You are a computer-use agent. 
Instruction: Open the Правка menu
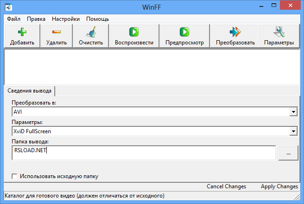click(36, 19)
